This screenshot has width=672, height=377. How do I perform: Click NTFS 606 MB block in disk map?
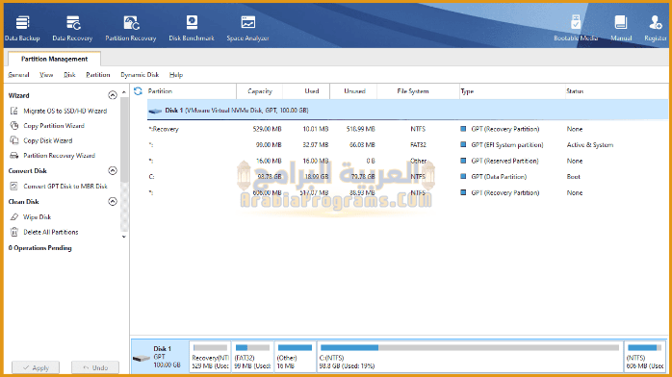645,357
